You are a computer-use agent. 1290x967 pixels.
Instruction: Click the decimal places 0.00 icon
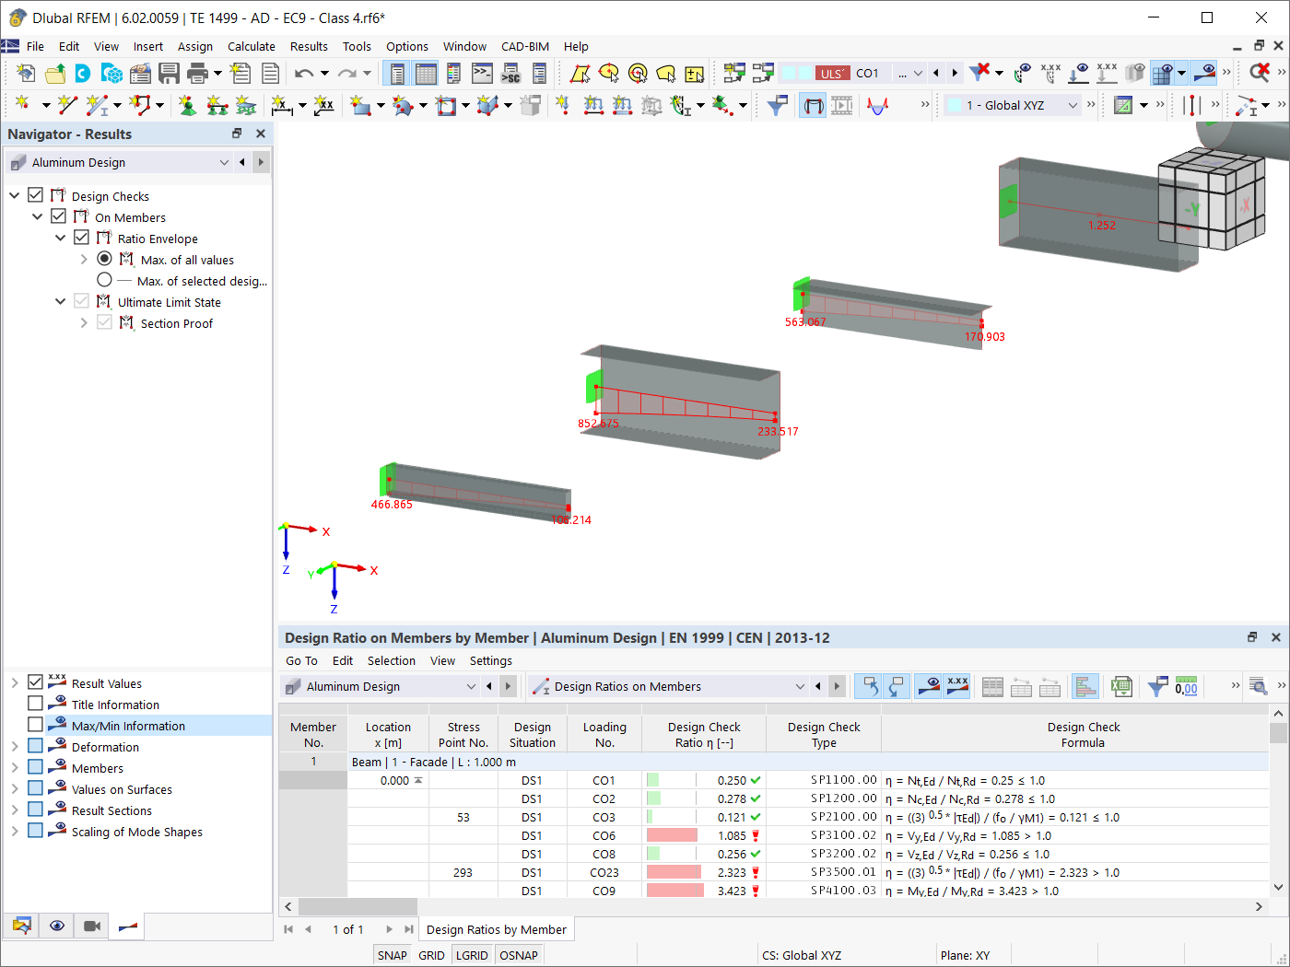pos(1186,686)
